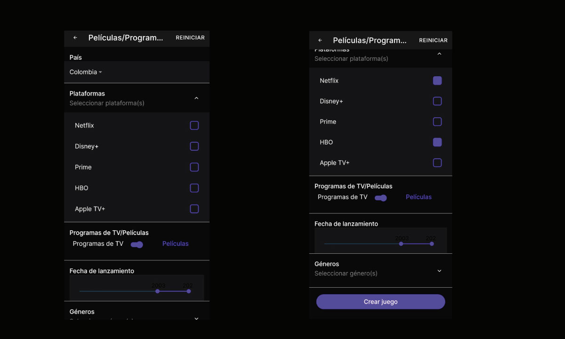The image size is (565, 339).
Task: Check Netflix checkbox on the left screen
Action: (194, 125)
